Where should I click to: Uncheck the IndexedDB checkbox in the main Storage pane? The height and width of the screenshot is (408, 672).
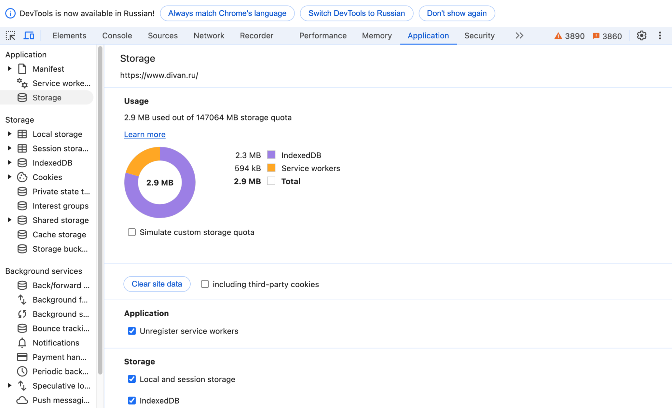132,401
